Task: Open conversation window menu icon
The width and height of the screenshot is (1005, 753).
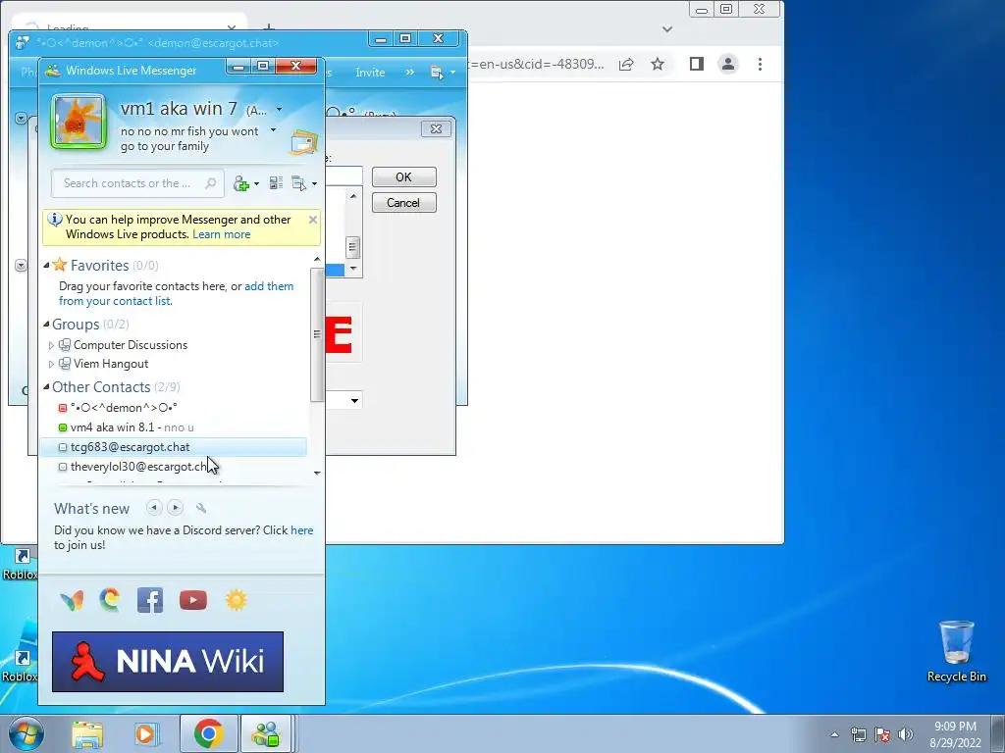Action: point(437,73)
